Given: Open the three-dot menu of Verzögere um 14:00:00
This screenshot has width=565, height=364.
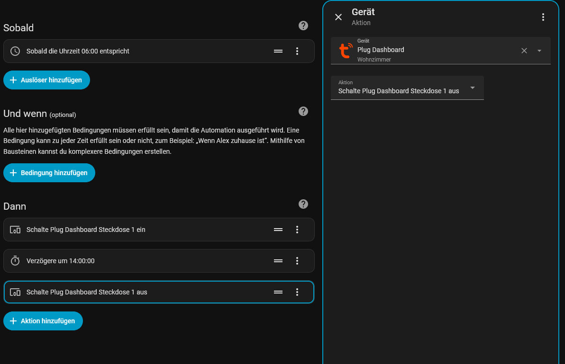Looking at the screenshot, I should [297, 261].
